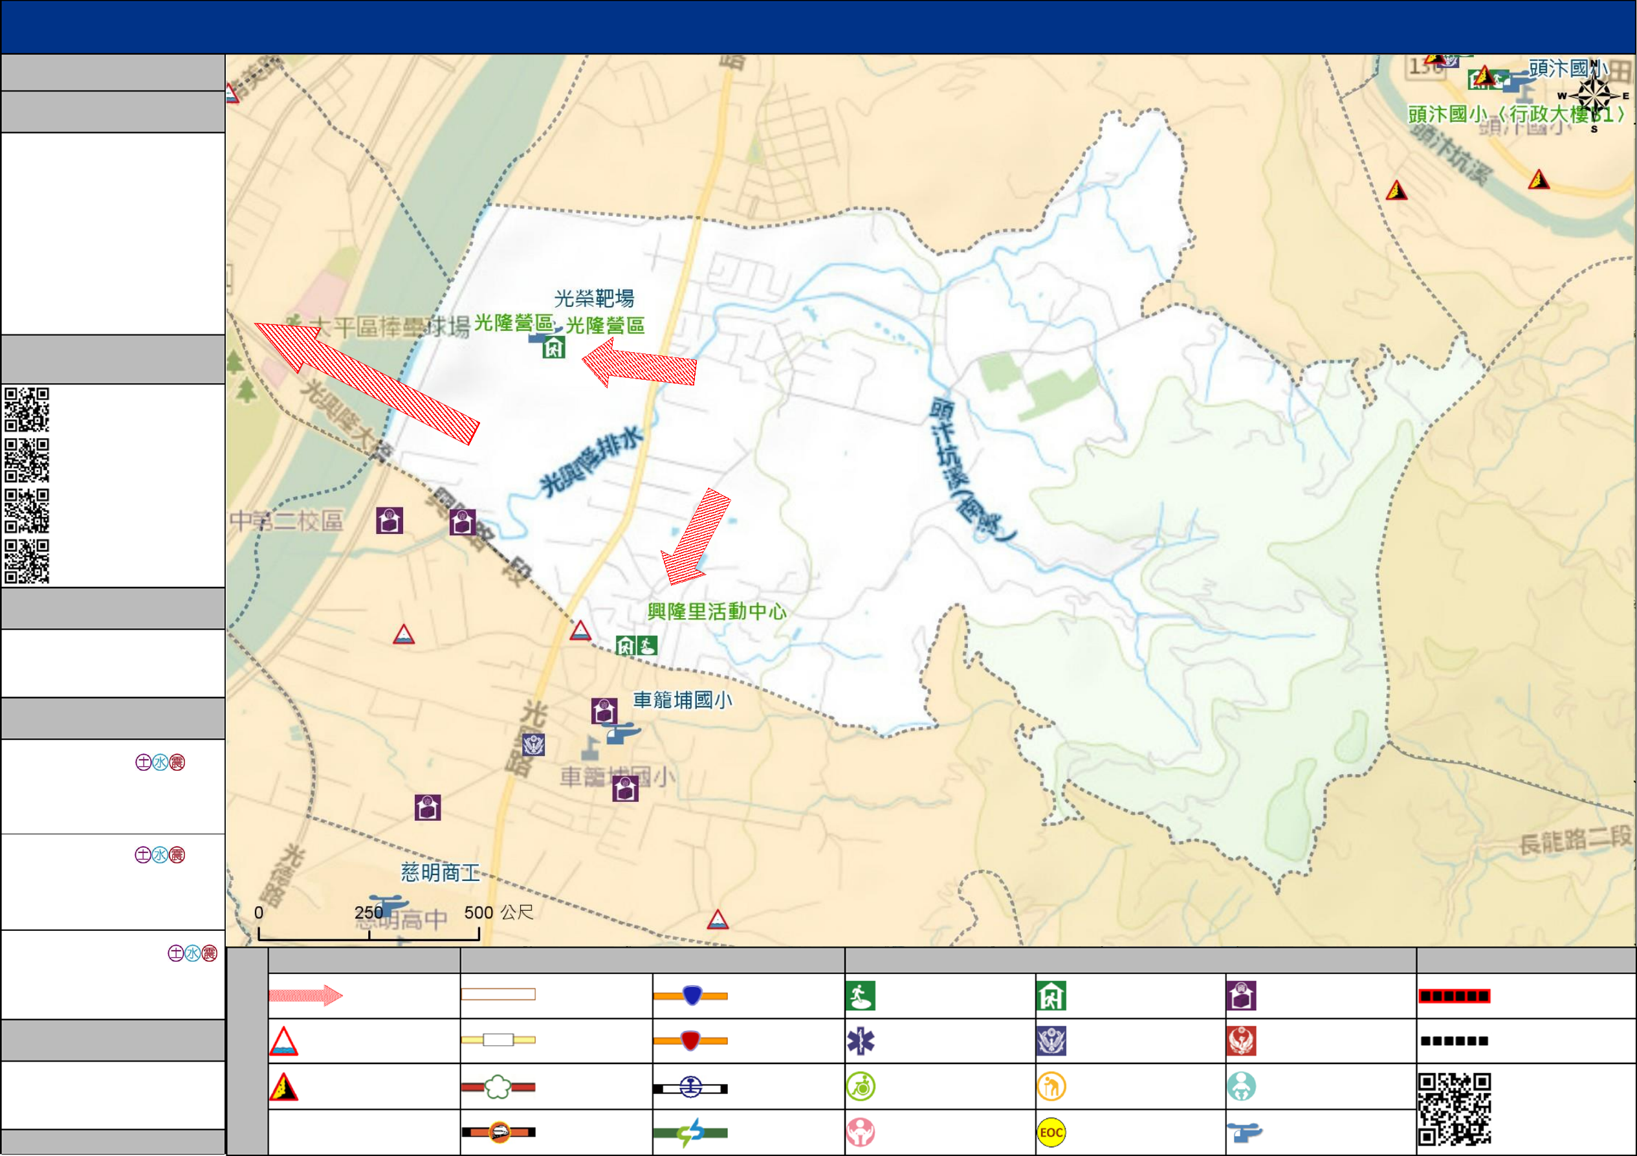
Task: Click the red evacuation arrow legend symbol
Action: [x=305, y=995]
